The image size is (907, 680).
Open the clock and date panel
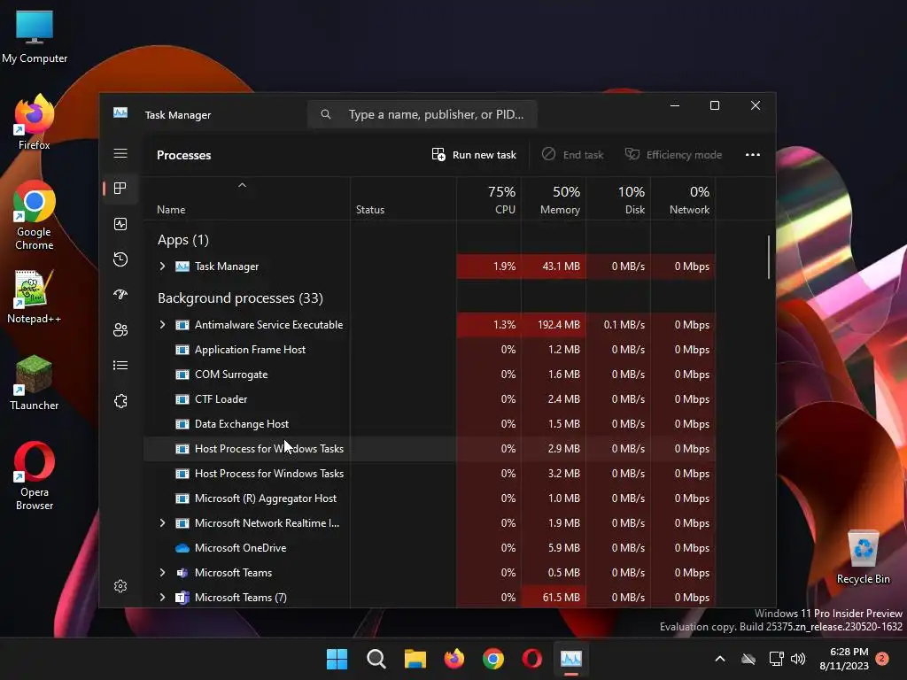pos(844,659)
